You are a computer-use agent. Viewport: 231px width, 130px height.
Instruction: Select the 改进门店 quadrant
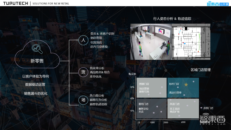click(183, 108)
